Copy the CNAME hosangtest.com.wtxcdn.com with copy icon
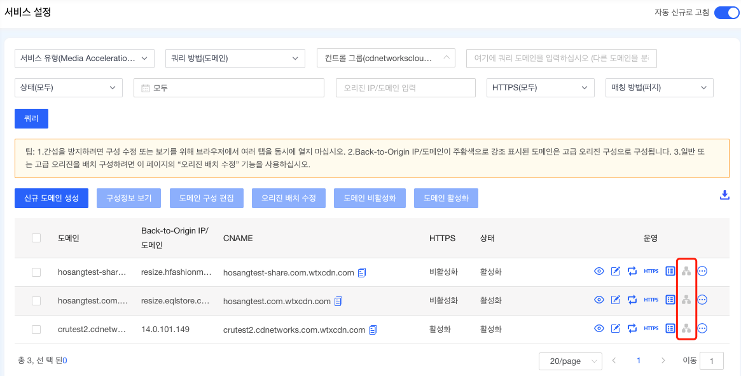The width and height of the screenshot is (741, 376). point(338,300)
